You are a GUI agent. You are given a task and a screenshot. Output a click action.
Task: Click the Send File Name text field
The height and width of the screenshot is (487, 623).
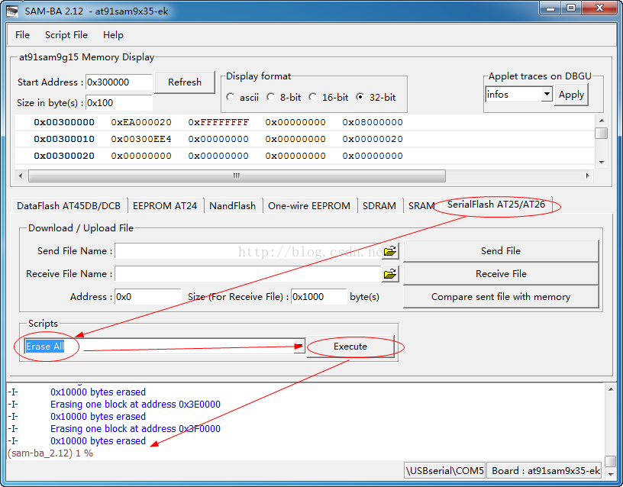click(248, 251)
